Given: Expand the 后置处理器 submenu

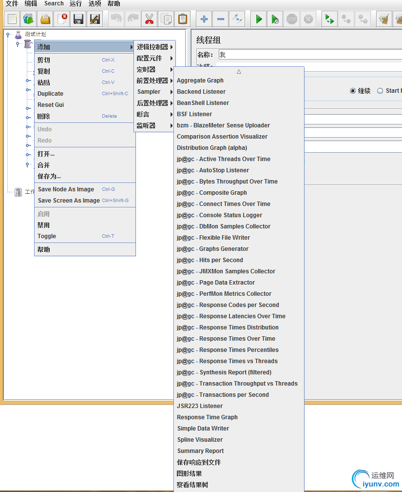Looking at the screenshot, I should click(155, 103).
